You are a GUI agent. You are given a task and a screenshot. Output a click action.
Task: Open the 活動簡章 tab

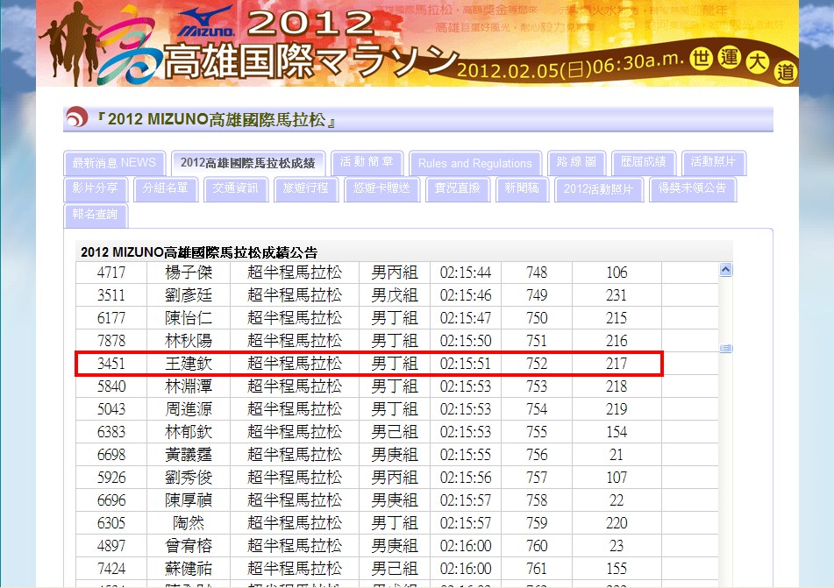click(367, 161)
